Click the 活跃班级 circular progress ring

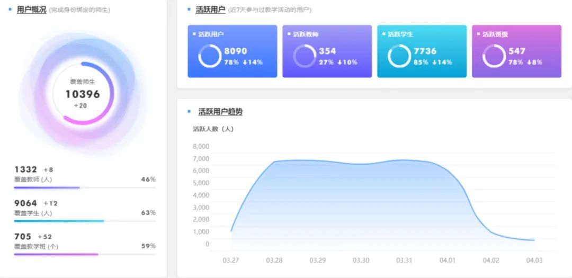coord(494,56)
